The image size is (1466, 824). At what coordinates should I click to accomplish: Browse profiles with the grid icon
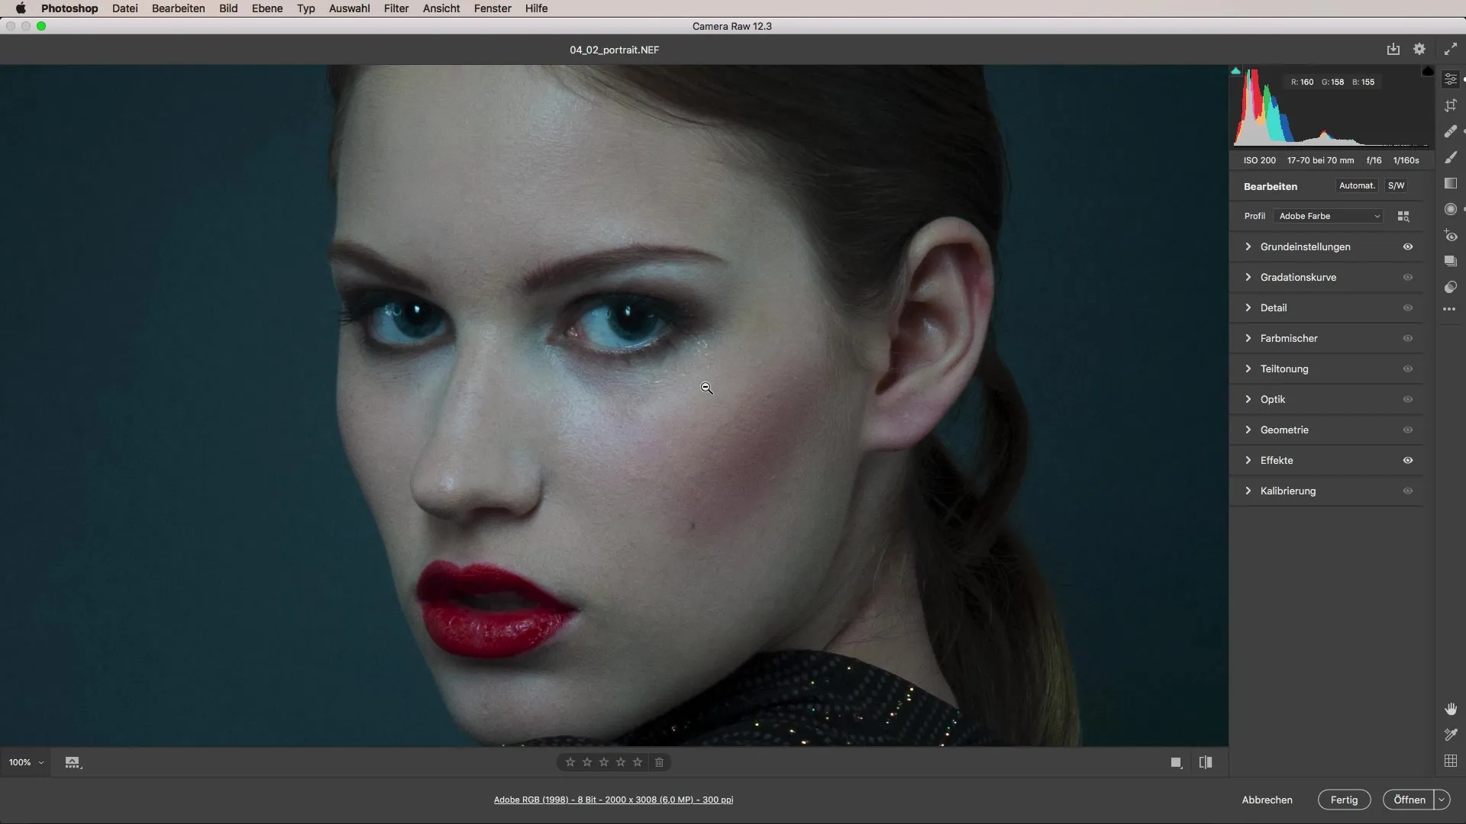click(x=1403, y=217)
